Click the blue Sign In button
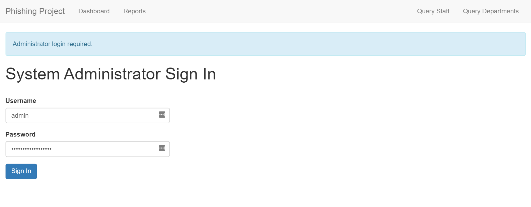The width and height of the screenshot is (531, 207). [x=21, y=171]
